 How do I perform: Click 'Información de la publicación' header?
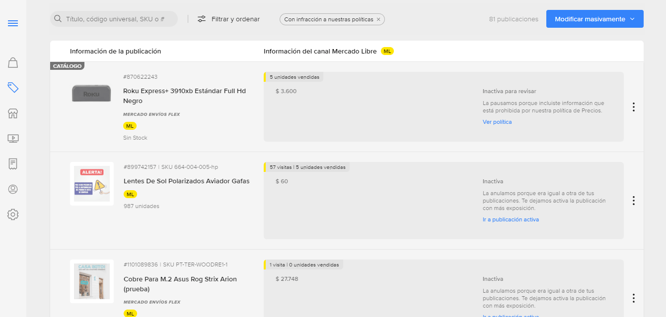[115, 51]
